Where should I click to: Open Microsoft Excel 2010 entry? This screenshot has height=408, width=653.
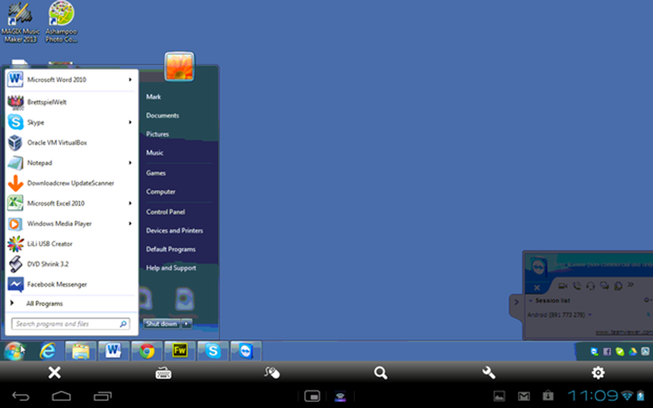[71, 203]
